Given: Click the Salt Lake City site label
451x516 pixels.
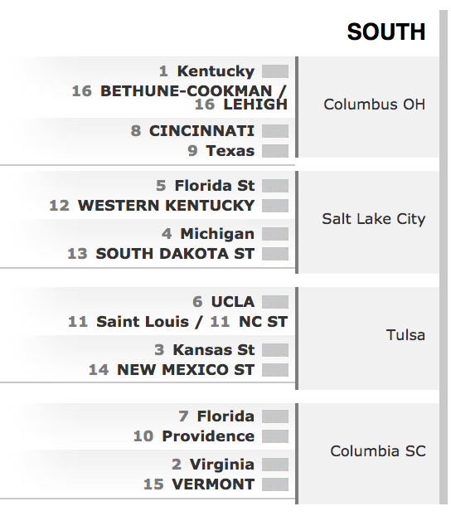Looking at the screenshot, I should point(374,219).
